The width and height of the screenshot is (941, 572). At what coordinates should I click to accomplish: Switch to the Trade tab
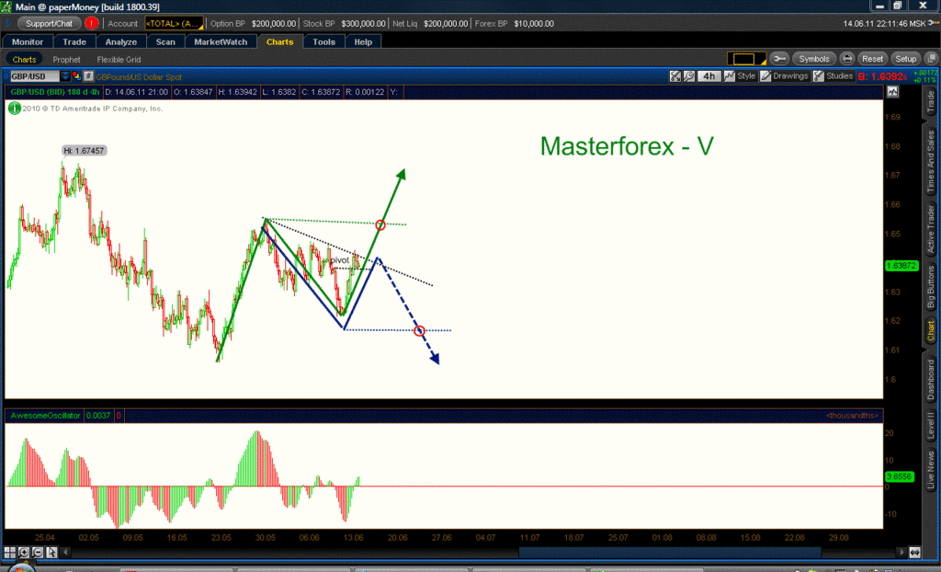[x=74, y=42]
